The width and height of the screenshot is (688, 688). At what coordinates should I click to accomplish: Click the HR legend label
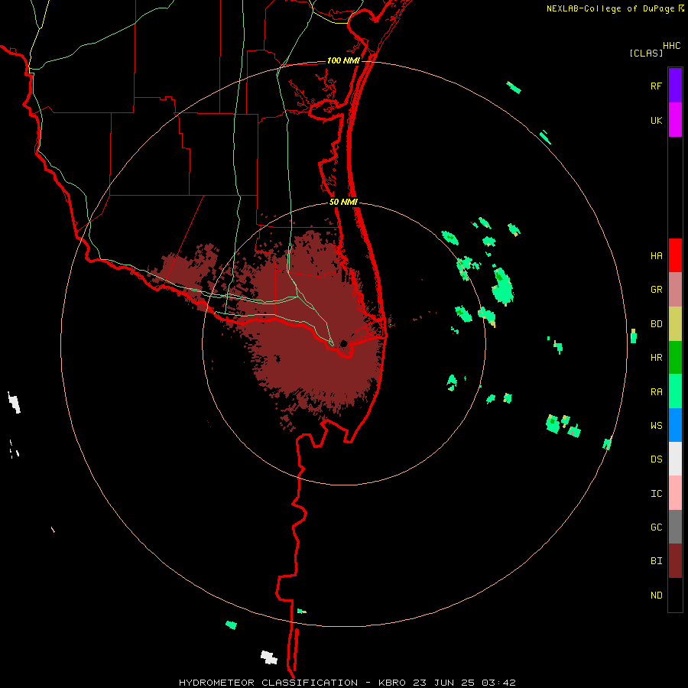[656, 358]
